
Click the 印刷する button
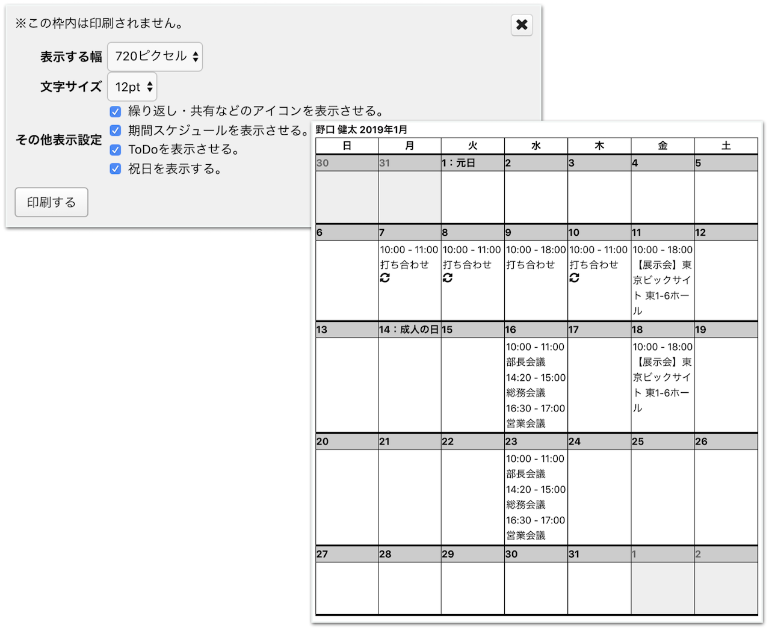click(x=52, y=202)
